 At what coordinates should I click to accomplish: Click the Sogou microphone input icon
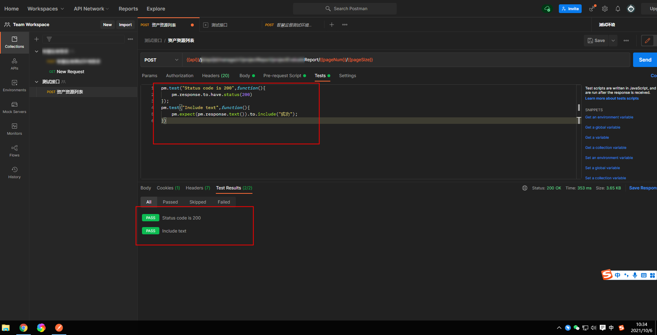(x=635, y=275)
